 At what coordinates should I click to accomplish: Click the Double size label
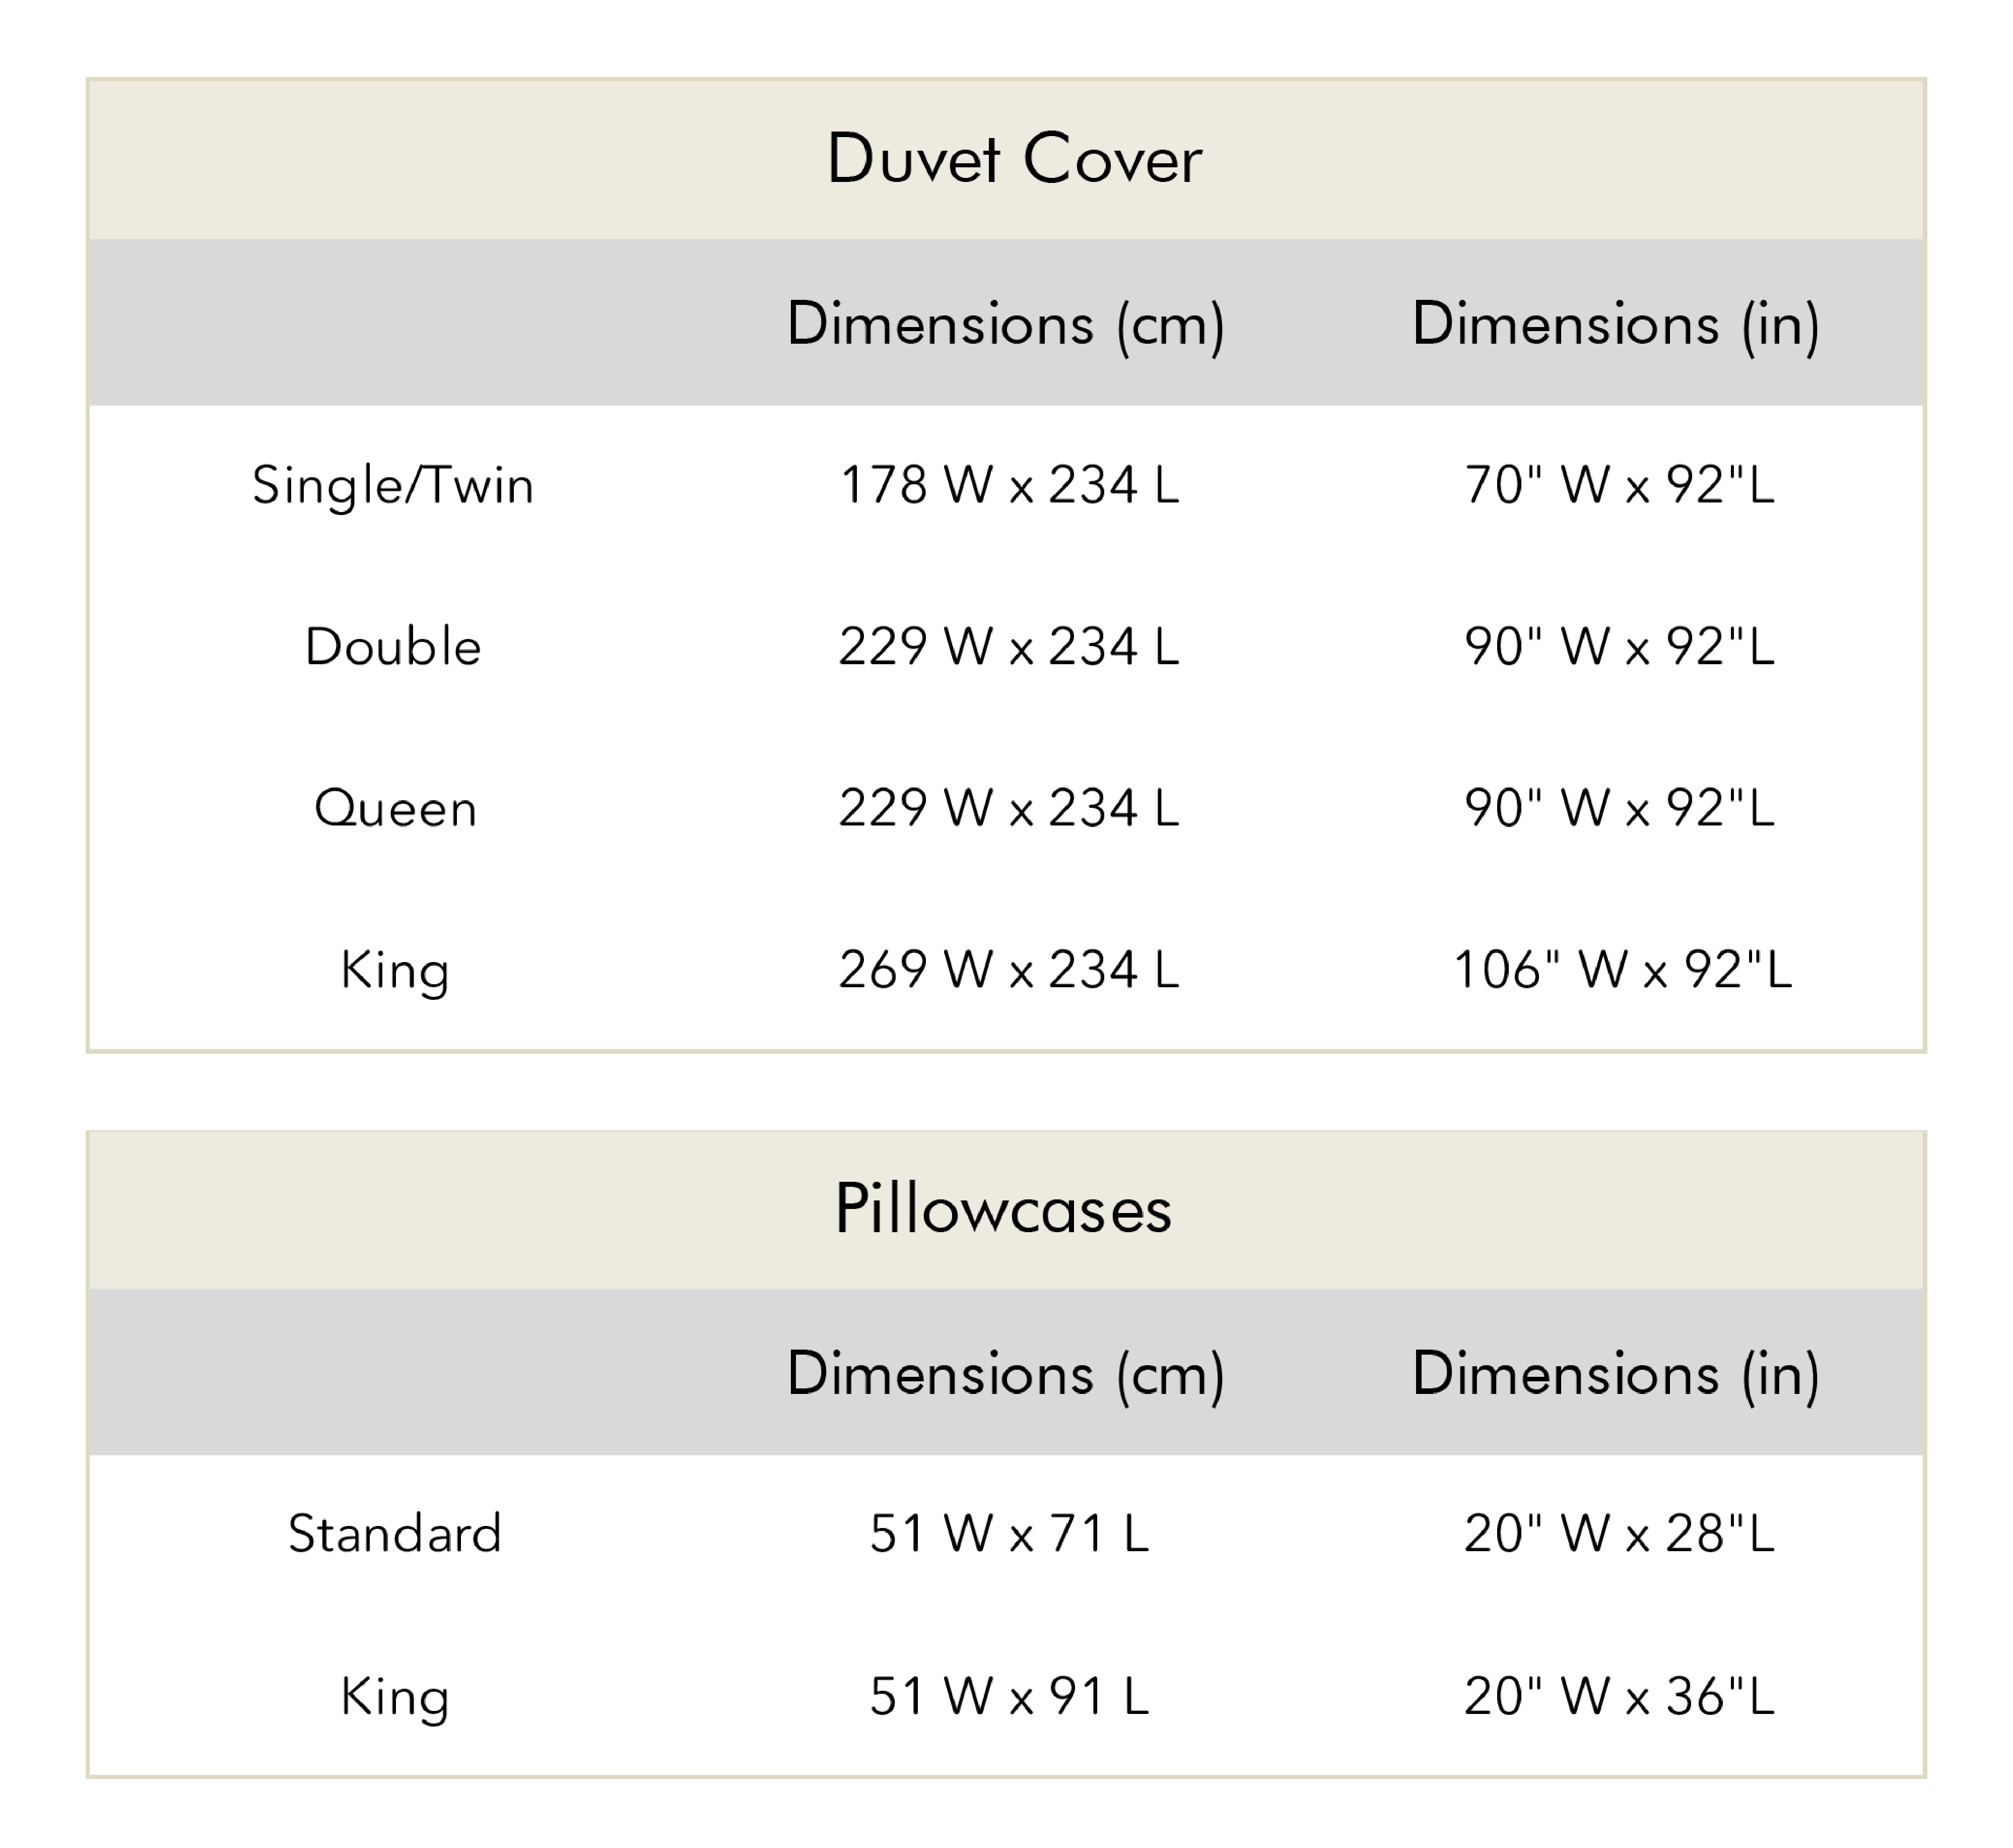click(x=393, y=647)
